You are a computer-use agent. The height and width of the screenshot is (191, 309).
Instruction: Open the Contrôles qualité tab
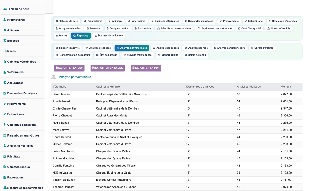pyautogui.click(x=250, y=28)
